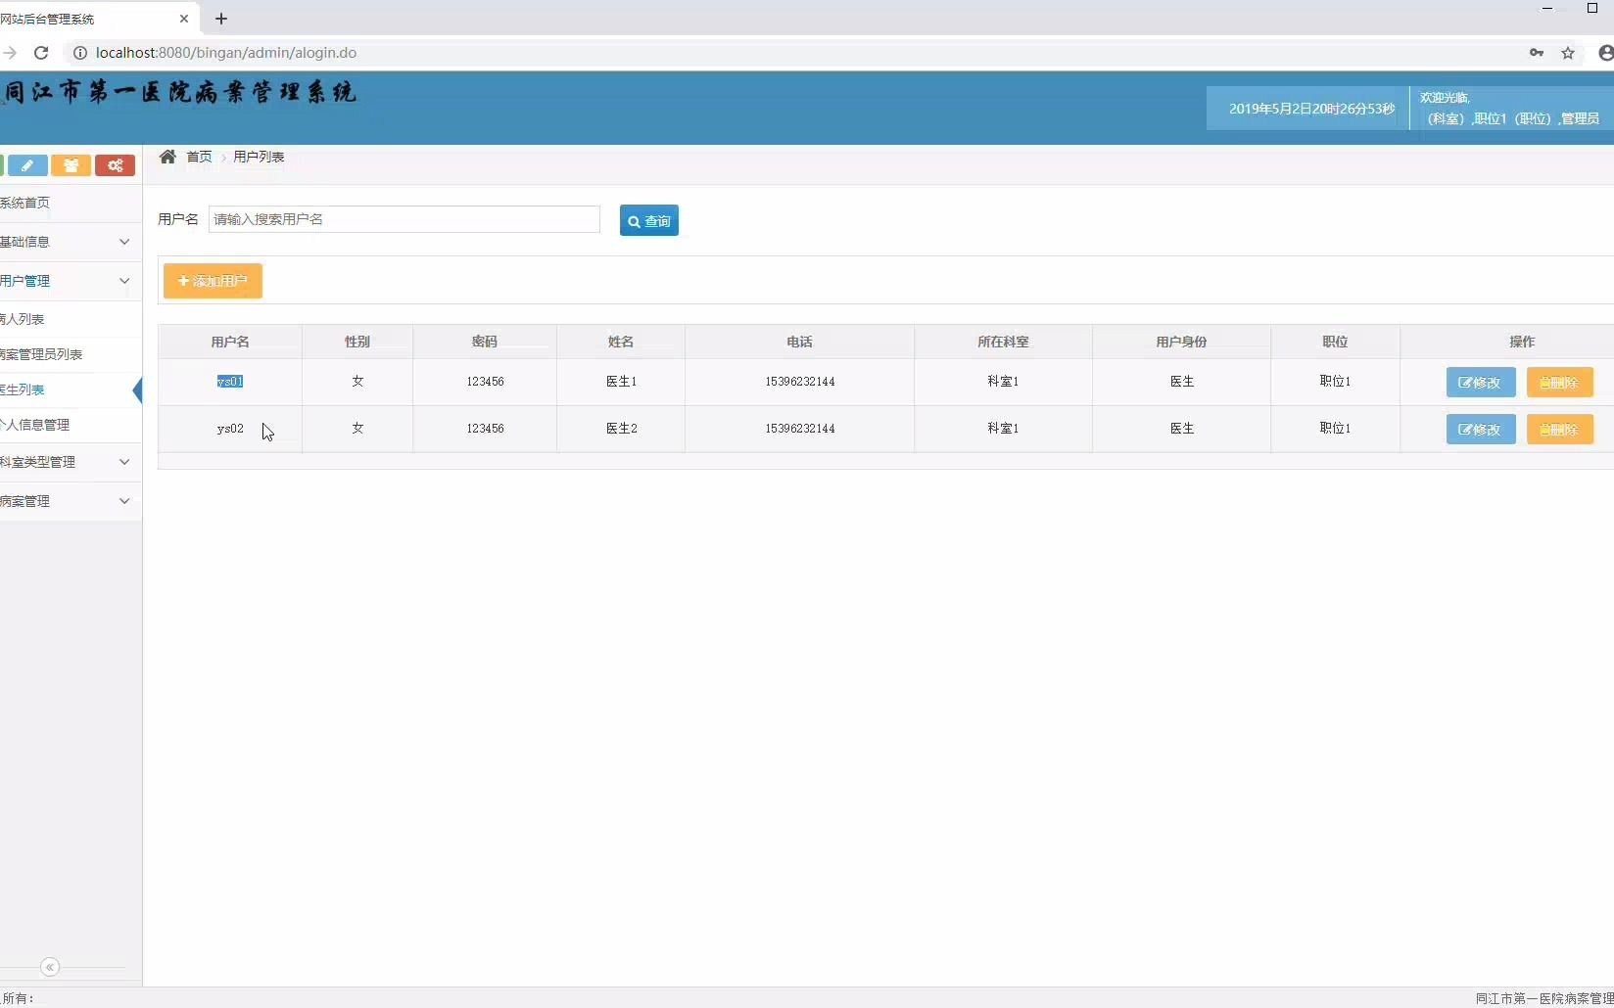Click 密码 column header
Image resolution: width=1614 pixels, height=1008 pixels.
click(x=485, y=342)
